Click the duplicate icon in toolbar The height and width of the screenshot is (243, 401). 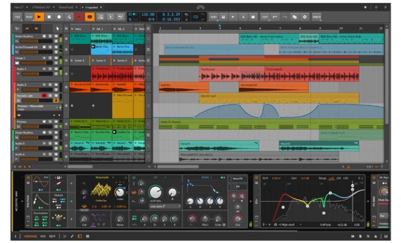pyautogui.click(x=295, y=17)
